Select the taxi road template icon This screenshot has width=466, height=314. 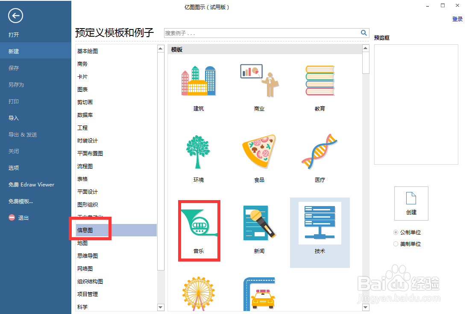[259, 294]
